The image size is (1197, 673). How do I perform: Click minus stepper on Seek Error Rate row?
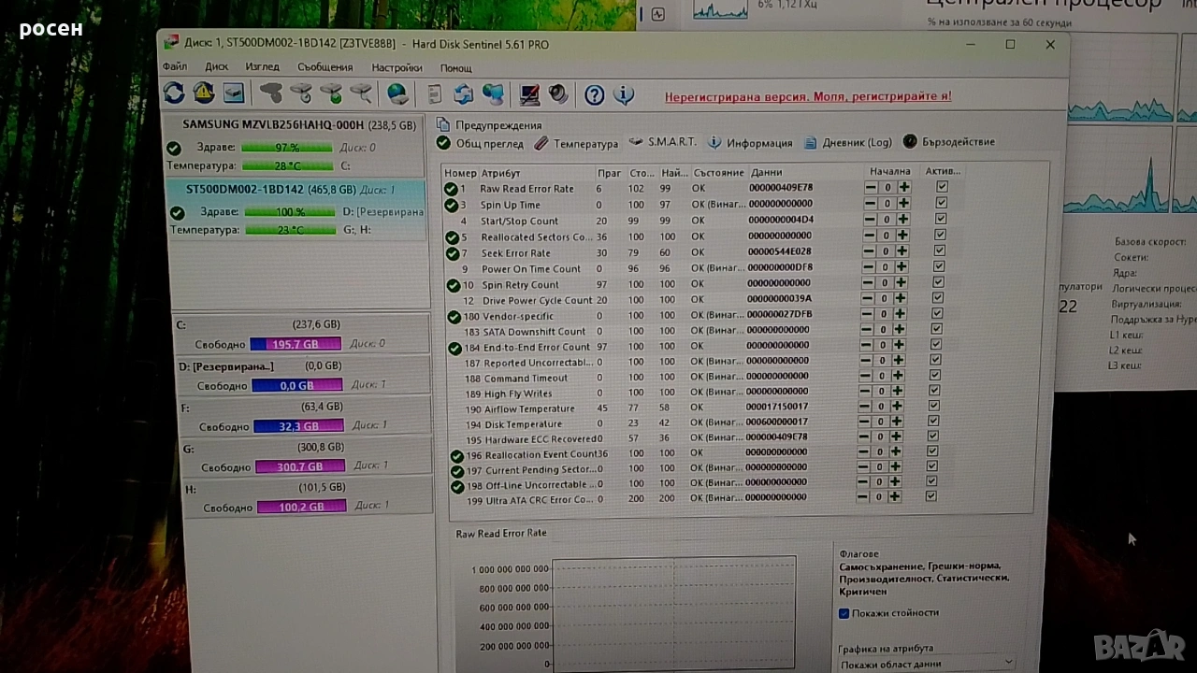(871, 251)
